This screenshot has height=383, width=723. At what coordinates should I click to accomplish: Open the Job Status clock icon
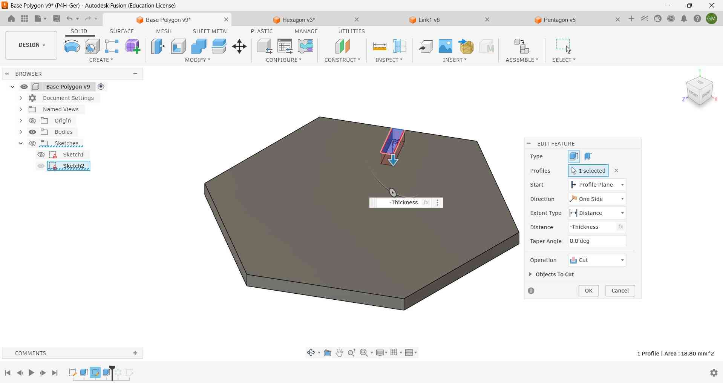click(x=671, y=18)
